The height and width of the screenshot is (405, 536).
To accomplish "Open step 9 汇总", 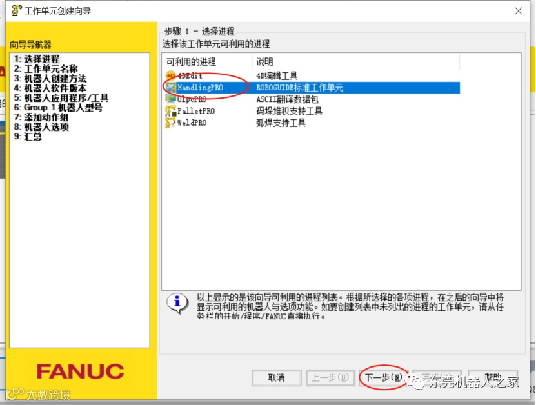I will pos(28,136).
